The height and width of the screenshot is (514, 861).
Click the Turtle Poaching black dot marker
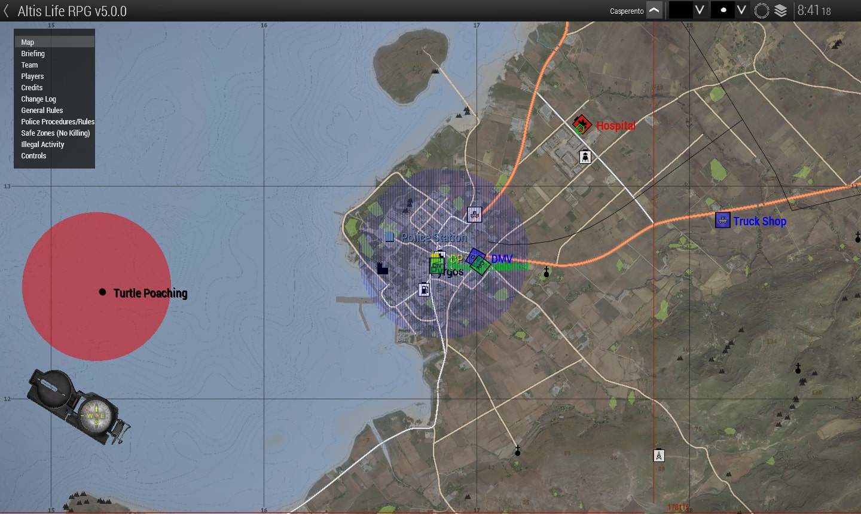coord(102,292)
